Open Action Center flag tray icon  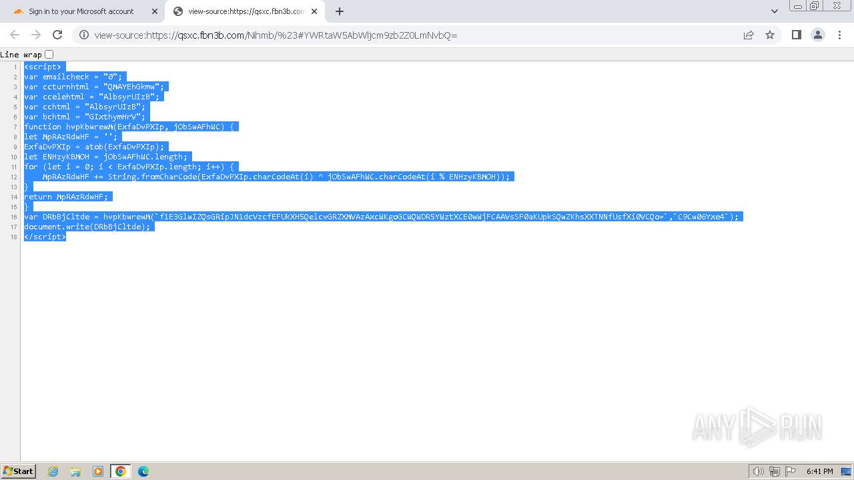pos(790,471)
